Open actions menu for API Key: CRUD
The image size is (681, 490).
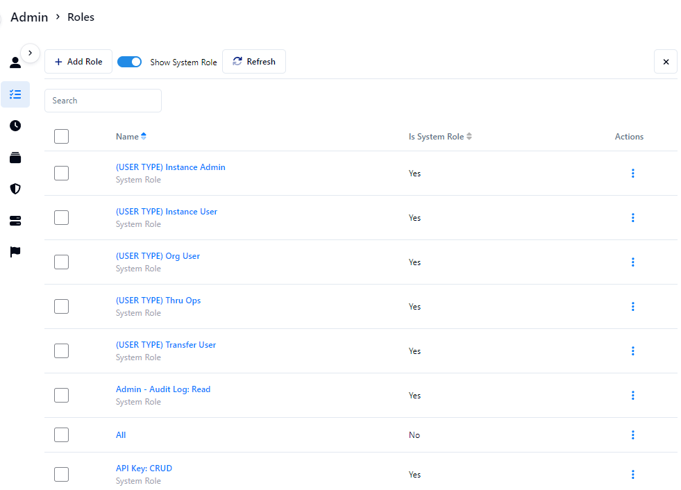(x=632, y=475)
